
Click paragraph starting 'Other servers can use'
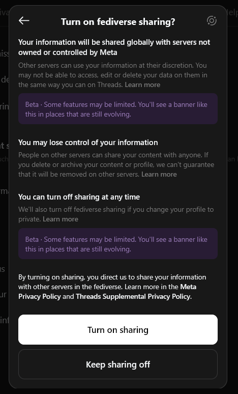(x=113, y=75)
